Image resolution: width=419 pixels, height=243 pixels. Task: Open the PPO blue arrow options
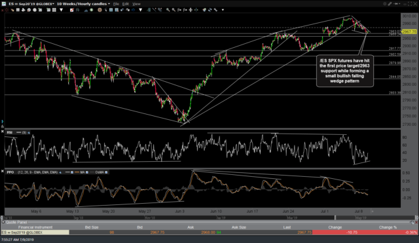(60, 172)
